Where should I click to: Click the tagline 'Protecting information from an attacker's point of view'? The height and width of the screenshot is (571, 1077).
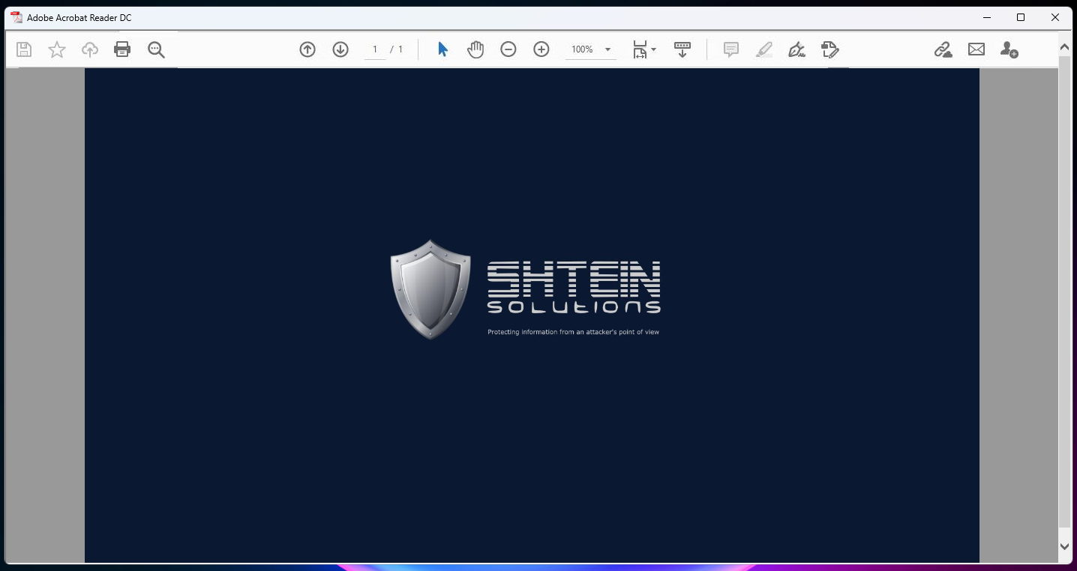click(573, 332)
